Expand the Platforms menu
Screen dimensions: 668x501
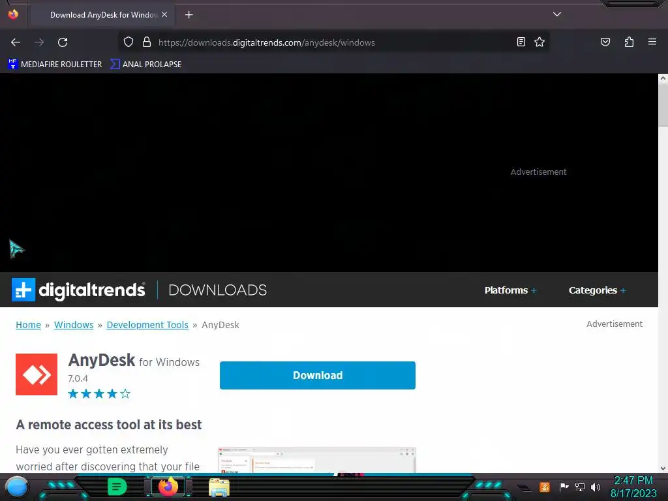point(510,290)
